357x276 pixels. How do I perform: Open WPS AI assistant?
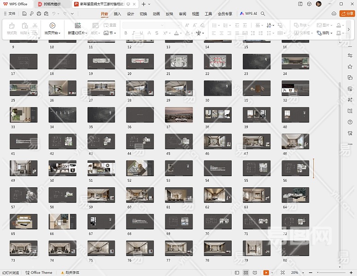tap(248, 14)
